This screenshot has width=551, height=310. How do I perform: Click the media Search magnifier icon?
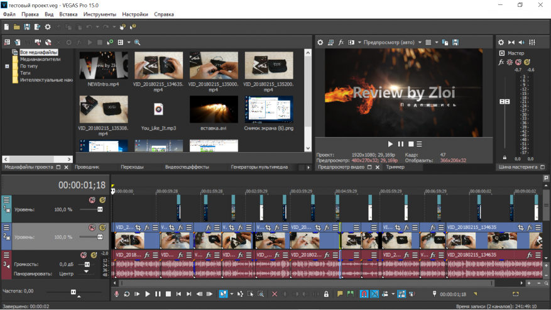pos(138,42)
